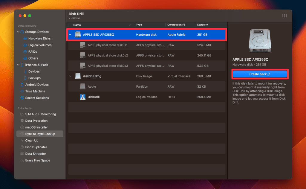The width and height of the screenshot is (306, 189).
Task: Select the 524.3 MB capacity cell
Action: pos(204,45)
